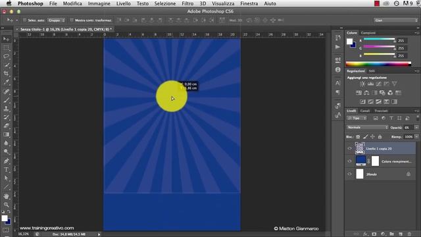Add a Photo Filter adjustment

coord(382,93)
